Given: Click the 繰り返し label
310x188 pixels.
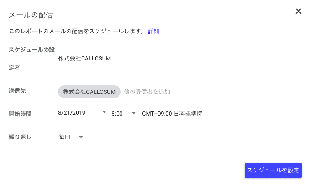Looking at the screenshot, I should point(20,137).
